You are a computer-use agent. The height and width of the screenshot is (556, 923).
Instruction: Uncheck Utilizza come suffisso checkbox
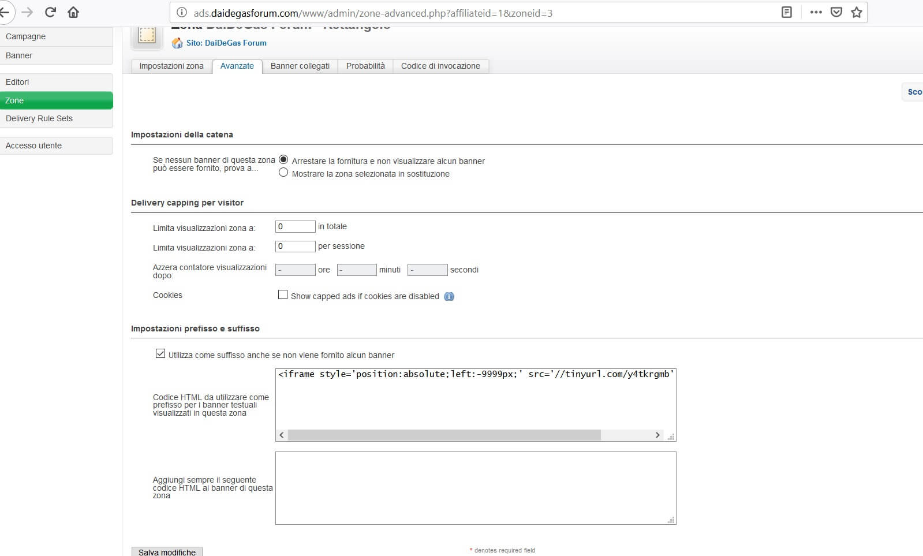[x=160, y=353]
